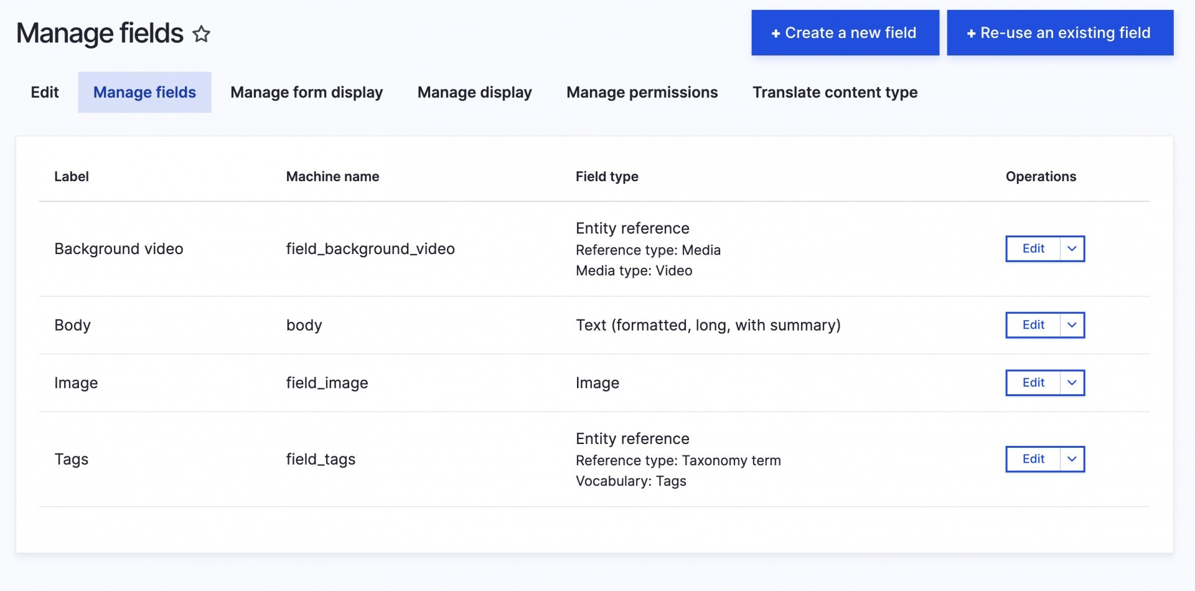Expand operations dropdown for Background video
Image resolution: width=1195 pixels, height=591 pixels.
(1072, 248)
